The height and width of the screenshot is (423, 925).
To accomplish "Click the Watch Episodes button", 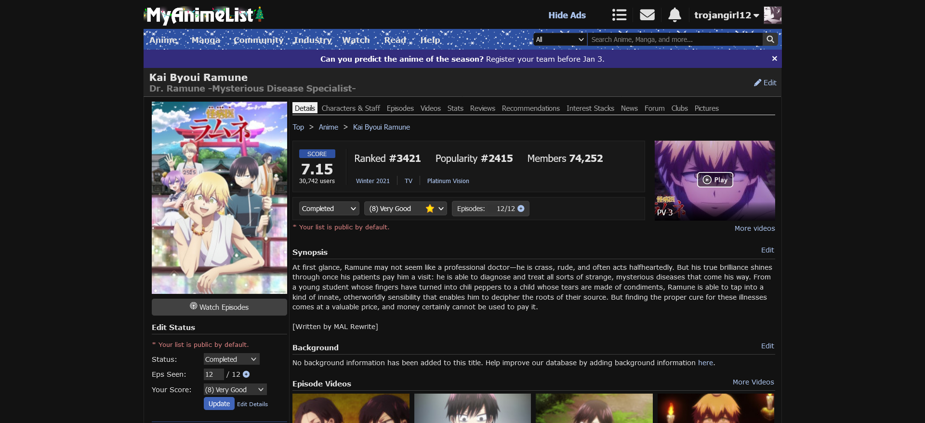I will tap(219, 307).
